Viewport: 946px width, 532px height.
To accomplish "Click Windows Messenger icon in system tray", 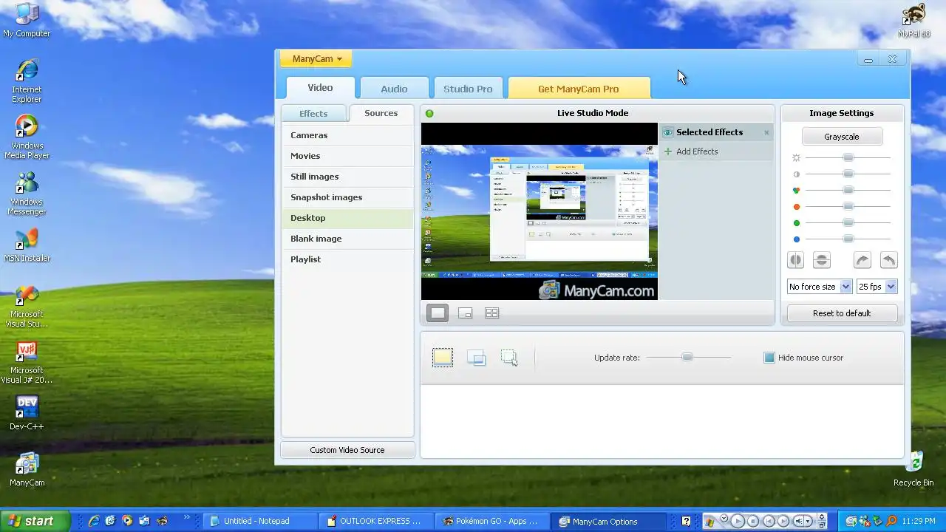I will coord(864,521).
